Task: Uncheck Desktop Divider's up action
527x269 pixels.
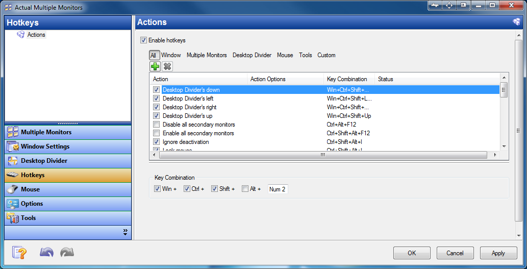Action: (x=156, y=116)
